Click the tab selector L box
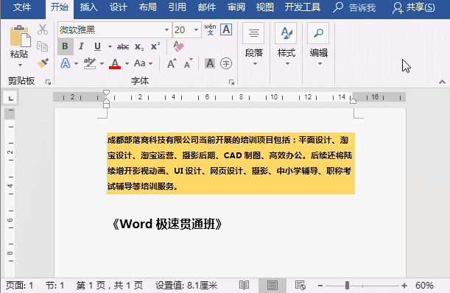 pyautogui.click(x=11, y=99)
